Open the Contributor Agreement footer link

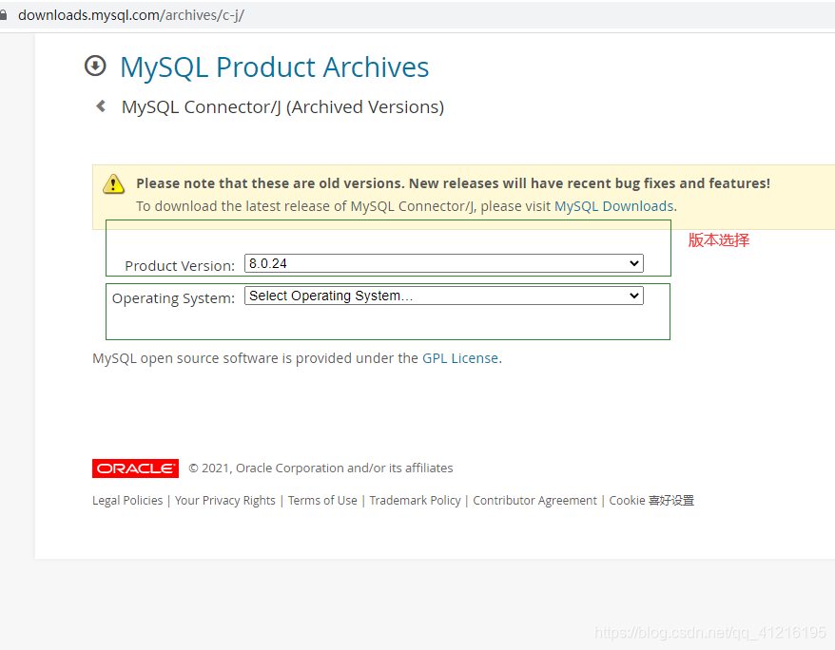[x=534, y=501]
